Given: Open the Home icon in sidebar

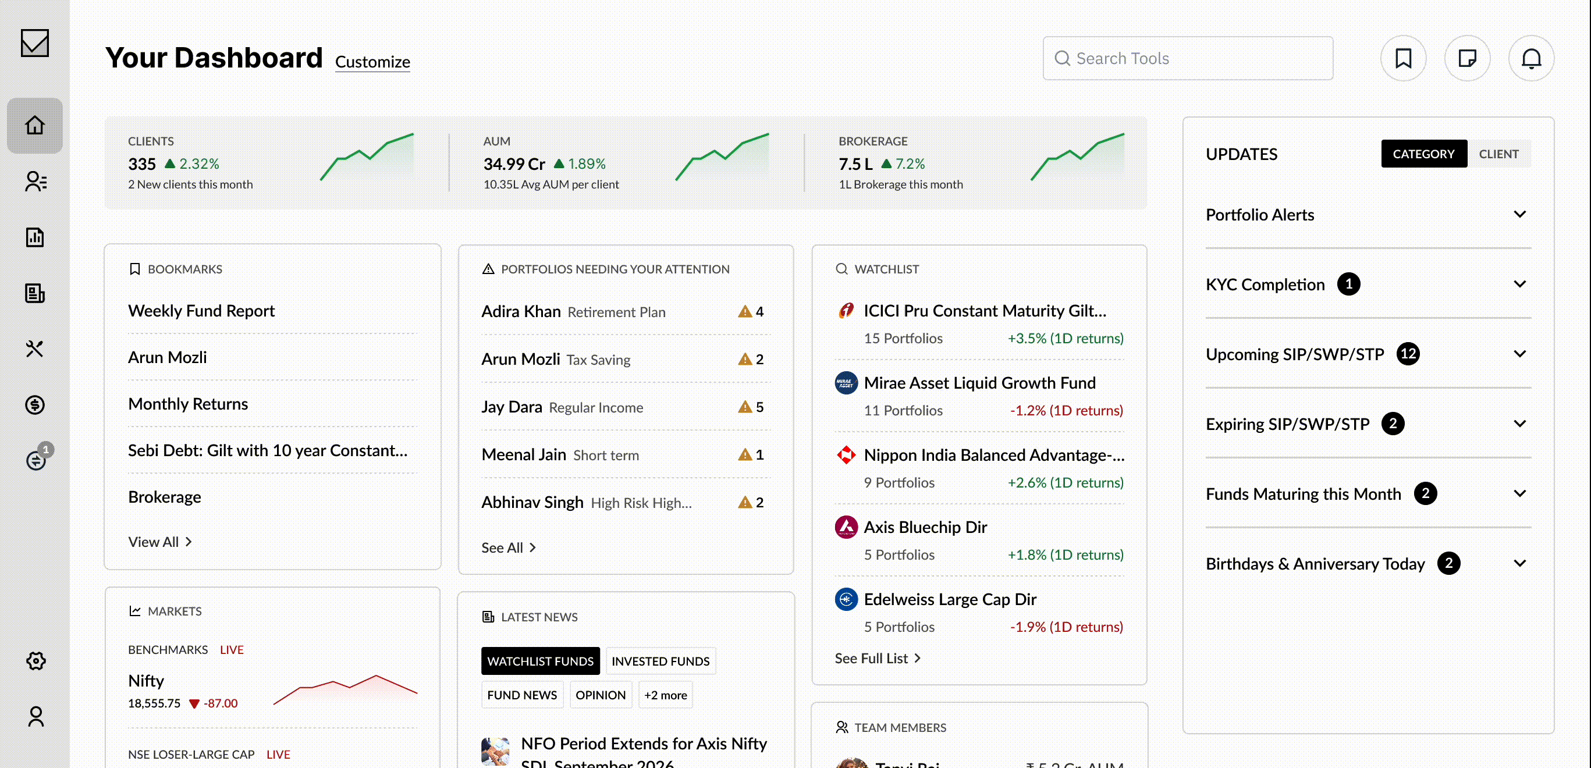Looking at the screenshot, I should click(x=35, y=125).
